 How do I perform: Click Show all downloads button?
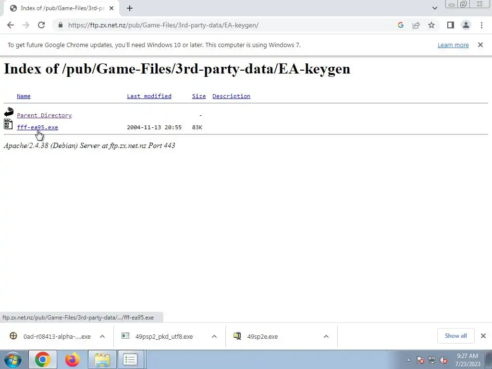[x=455, y=336]
